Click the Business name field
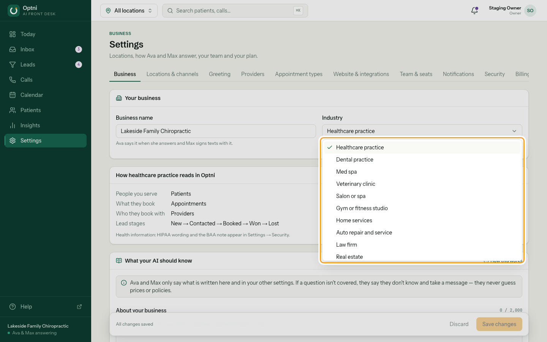Viewport: 547px width, 342px height. (x=216, y=131)
